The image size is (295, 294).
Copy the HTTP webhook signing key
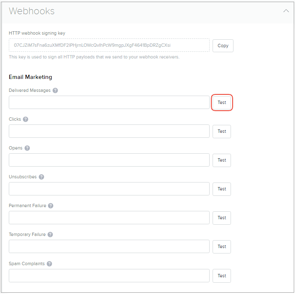point(223,46)
